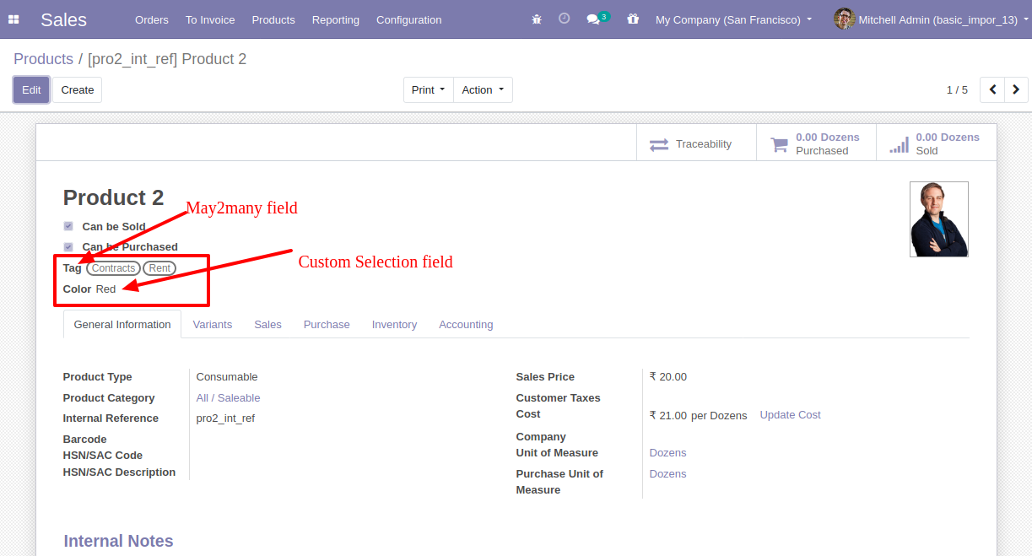Open My Company (San Francisco) switcher
This screenshot has height=556, width=1032.
pyautogui.click(x=733, y=19)
